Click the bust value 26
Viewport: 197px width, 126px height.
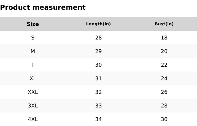pos(164,92)
